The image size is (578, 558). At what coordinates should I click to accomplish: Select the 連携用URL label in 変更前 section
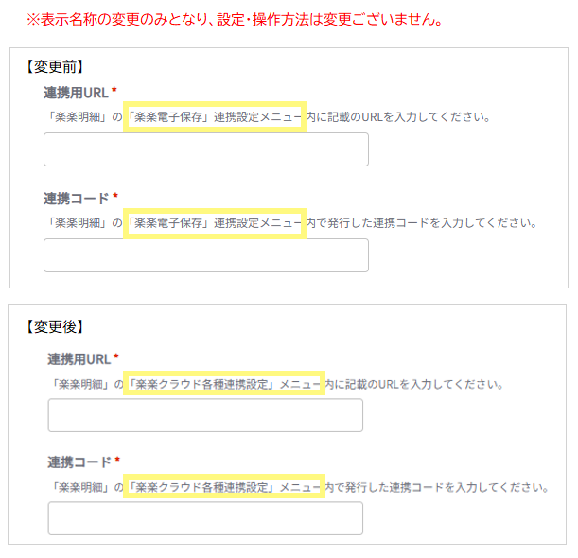coord(76,92)
